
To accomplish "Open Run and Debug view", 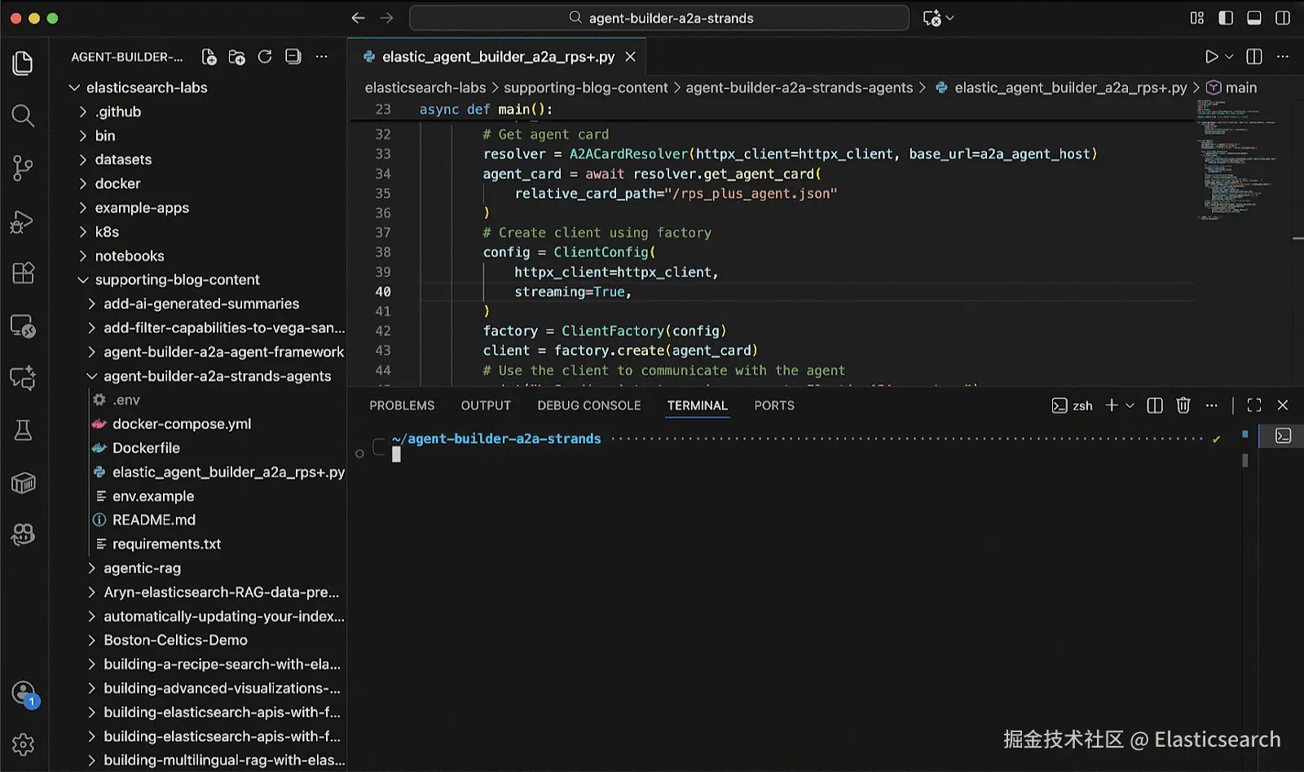I will 23,222.
